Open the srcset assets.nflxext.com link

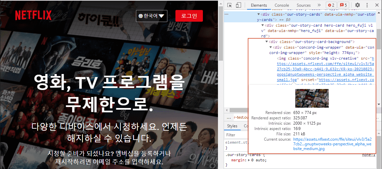(347, 80)
